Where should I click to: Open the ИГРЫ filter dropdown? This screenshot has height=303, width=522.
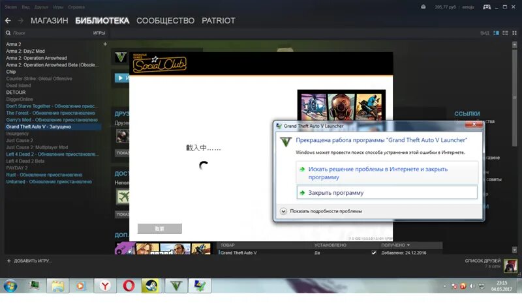coord(99,33)
